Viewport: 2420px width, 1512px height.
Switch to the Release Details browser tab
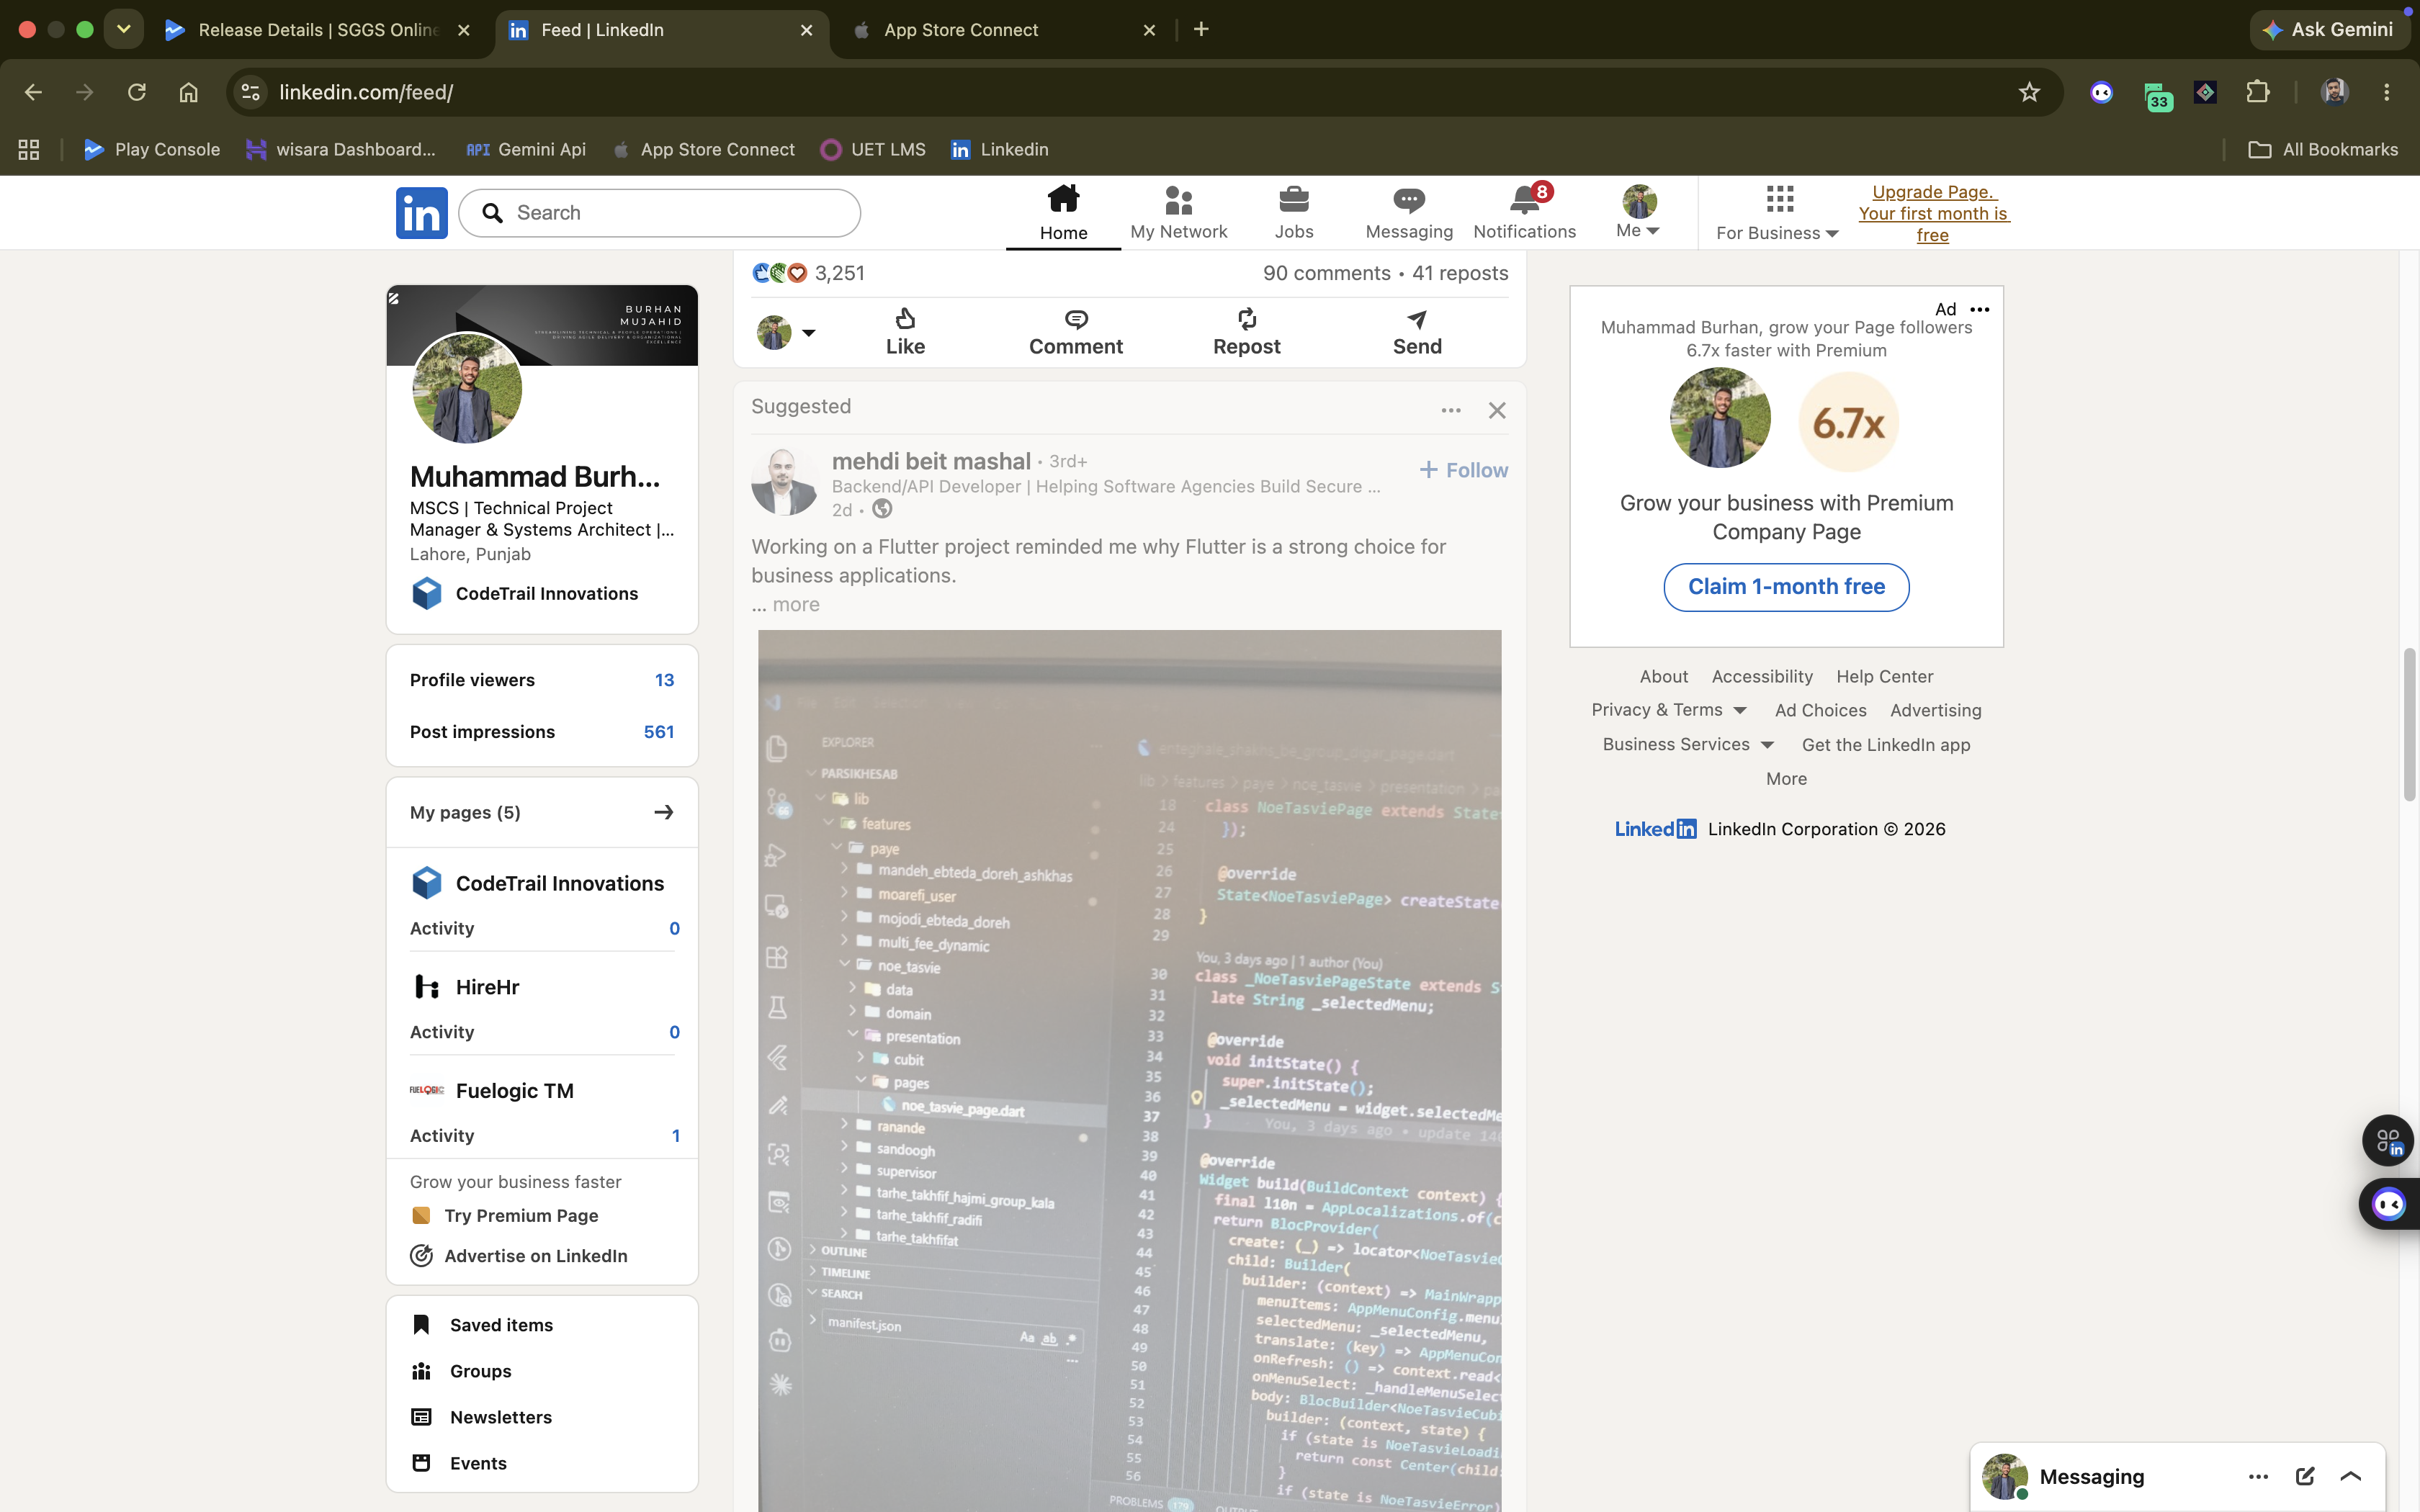click(x=318, y=30)
